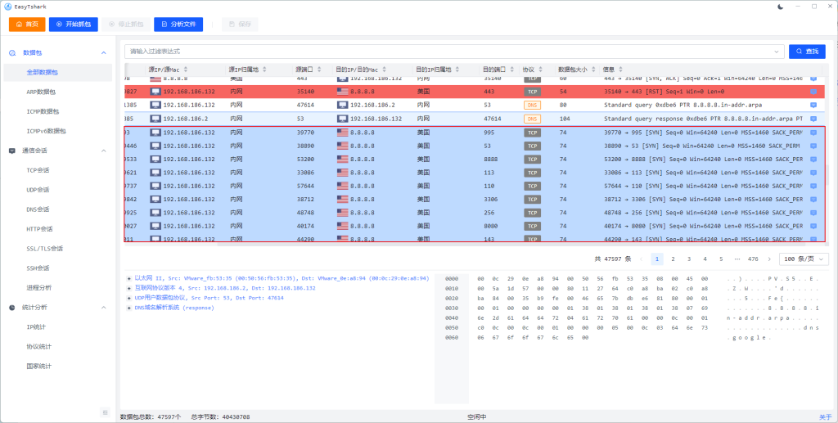Click the sidebar collapse icon at bottom
This screenshot has height=423, width=838.
click(105, 412)
